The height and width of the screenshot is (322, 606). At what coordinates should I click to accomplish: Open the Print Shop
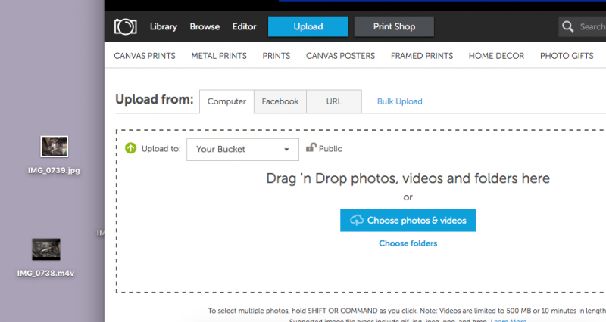(x=394, y=26)
